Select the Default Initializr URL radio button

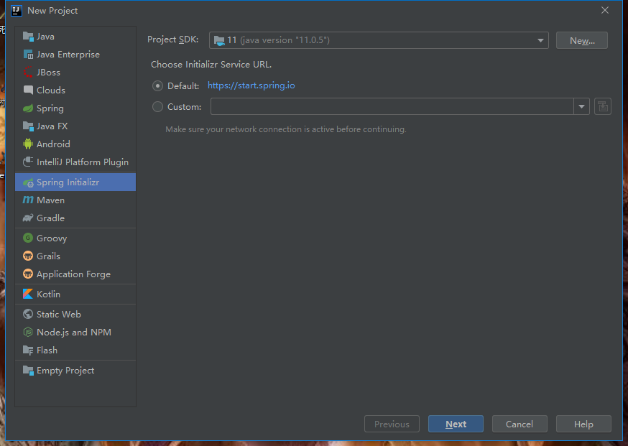158,85
